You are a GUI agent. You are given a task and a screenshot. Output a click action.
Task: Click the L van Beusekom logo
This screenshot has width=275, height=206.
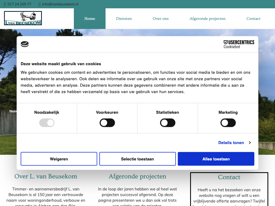point(23,18)
